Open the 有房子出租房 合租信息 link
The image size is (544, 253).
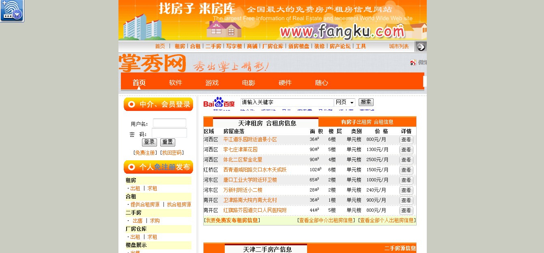point(367,122)
